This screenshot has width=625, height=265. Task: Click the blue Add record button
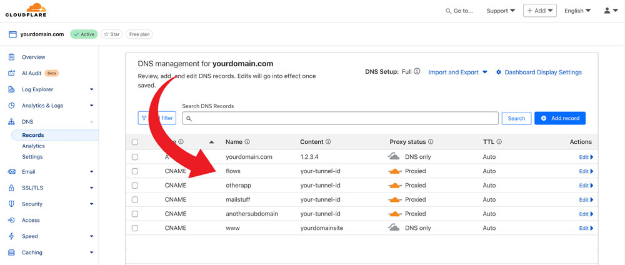(x=559, y=118)
